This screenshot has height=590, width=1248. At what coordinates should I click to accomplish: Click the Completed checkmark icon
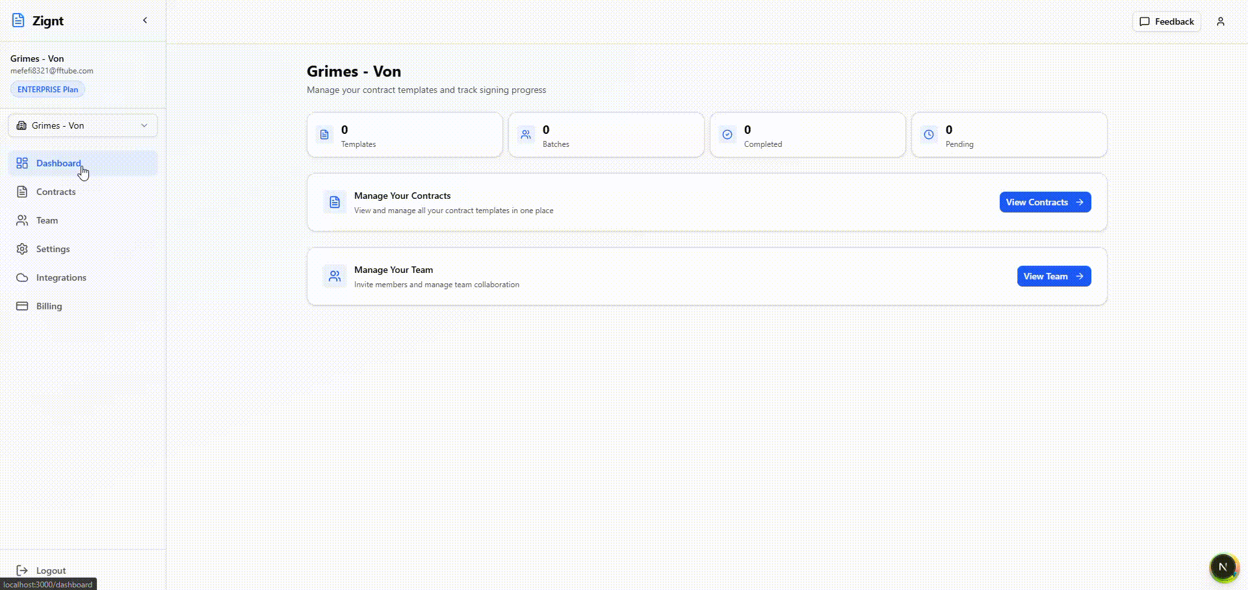[727, 135]
